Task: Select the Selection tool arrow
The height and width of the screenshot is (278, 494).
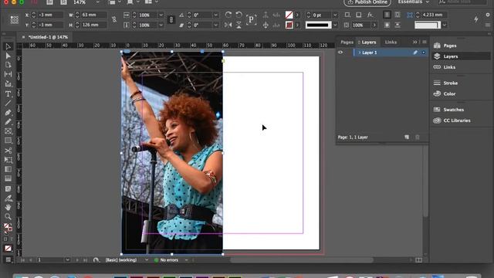Action: click(x=8, y=46)
